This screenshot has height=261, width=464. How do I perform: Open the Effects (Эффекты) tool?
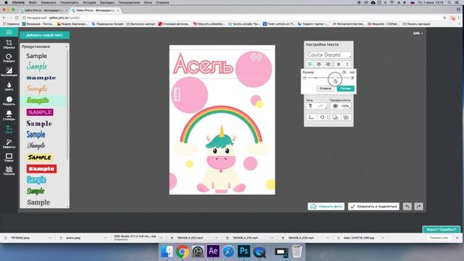point(9,144)
